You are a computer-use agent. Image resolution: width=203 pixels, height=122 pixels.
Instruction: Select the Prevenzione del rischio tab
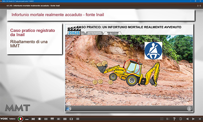point(113,33)
